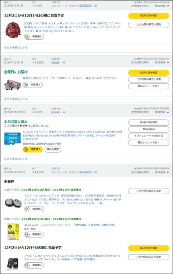The image size is (173, 274).
Task: Click 商品を表示 button next to microSD rebuy
Action: (53, 149)
